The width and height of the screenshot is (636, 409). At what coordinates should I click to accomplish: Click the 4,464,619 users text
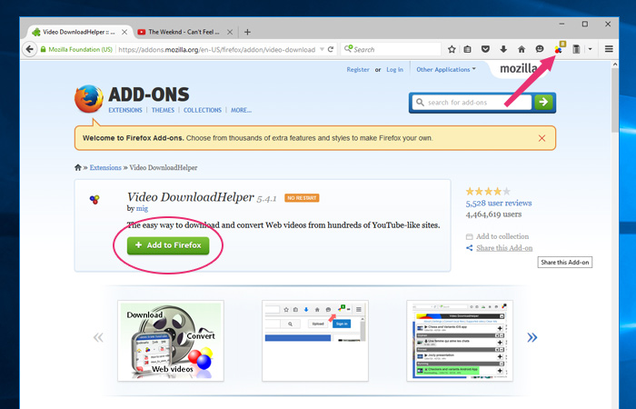[x=493, y=214]
